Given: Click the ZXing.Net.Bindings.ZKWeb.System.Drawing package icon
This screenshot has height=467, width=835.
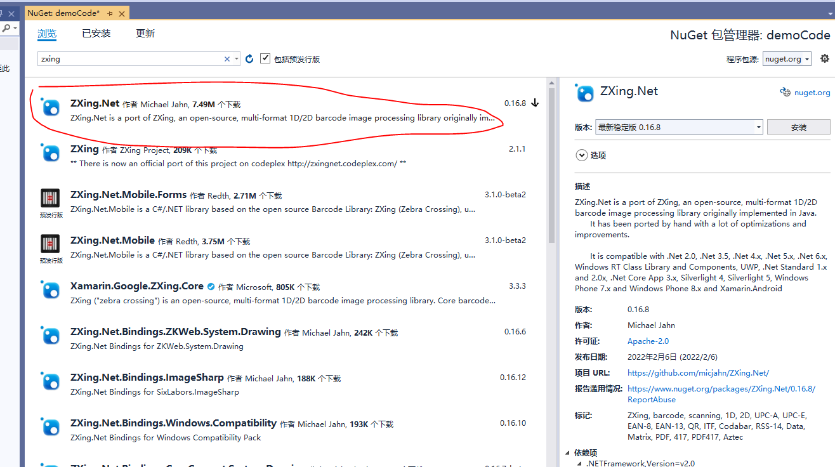Looking at the screenshot, I should tap(51, 336).
